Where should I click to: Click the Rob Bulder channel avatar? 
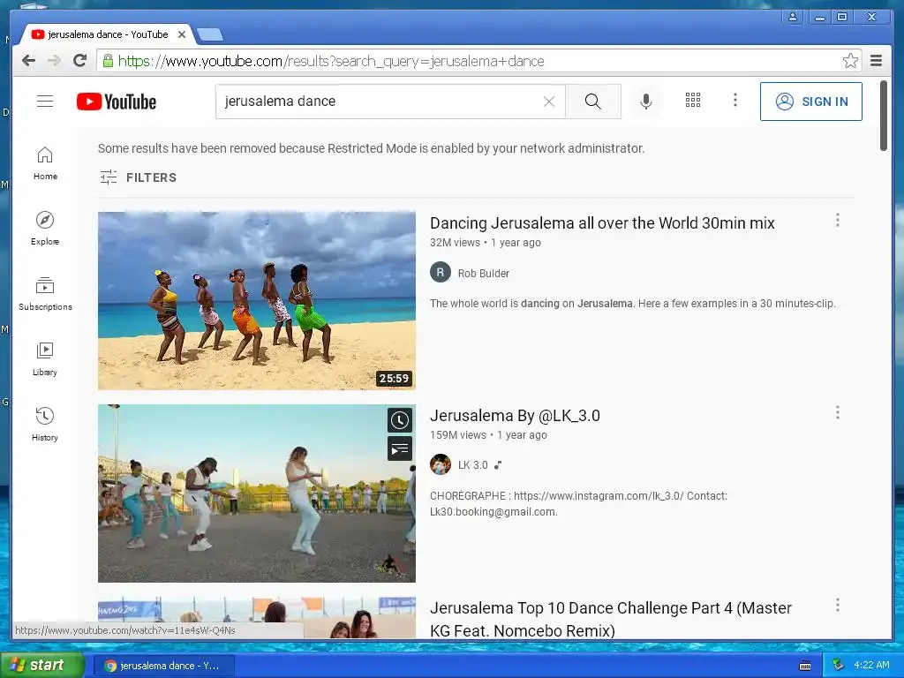[x=441, y=273]
